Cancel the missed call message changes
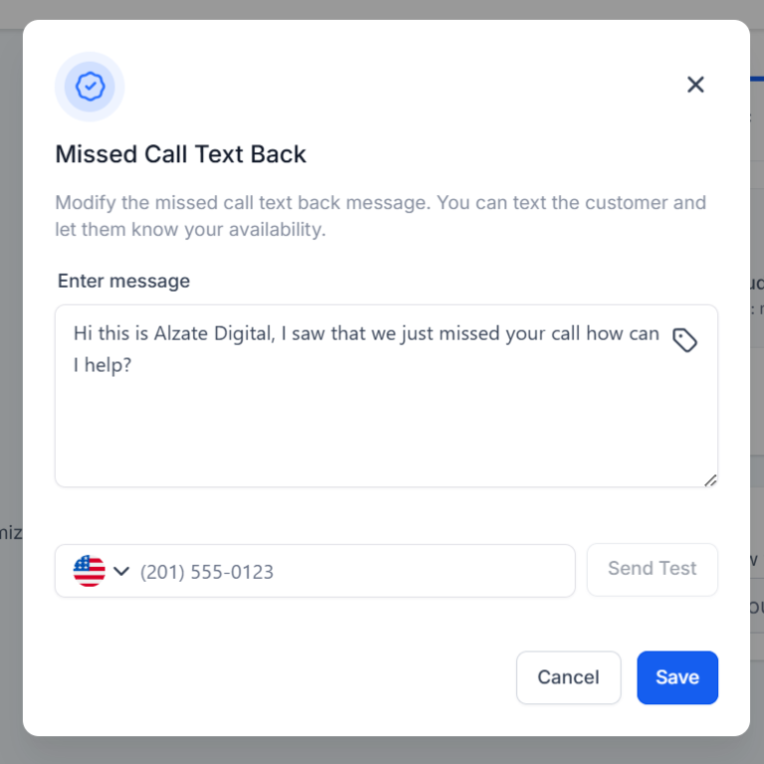 point(568,677)
